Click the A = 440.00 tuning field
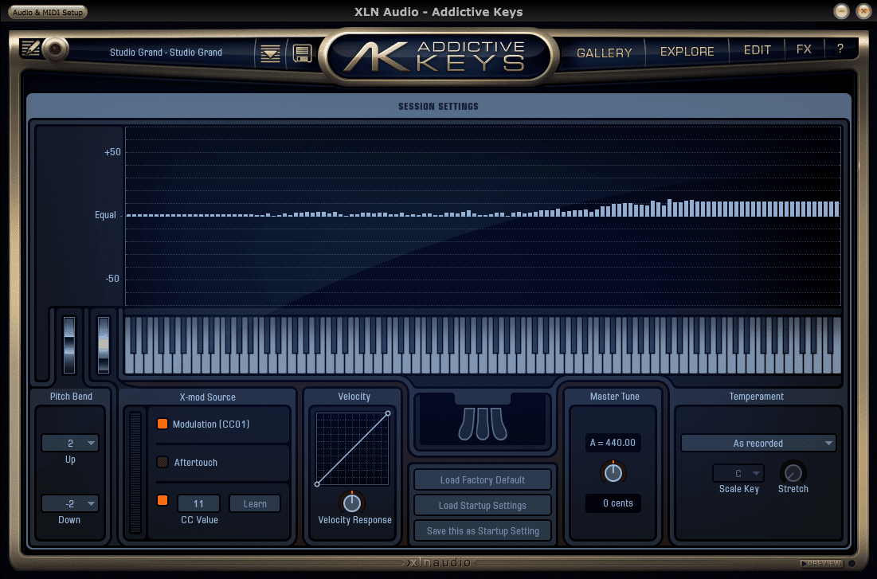The image size is (877, 579). click(x=613, y=443)
